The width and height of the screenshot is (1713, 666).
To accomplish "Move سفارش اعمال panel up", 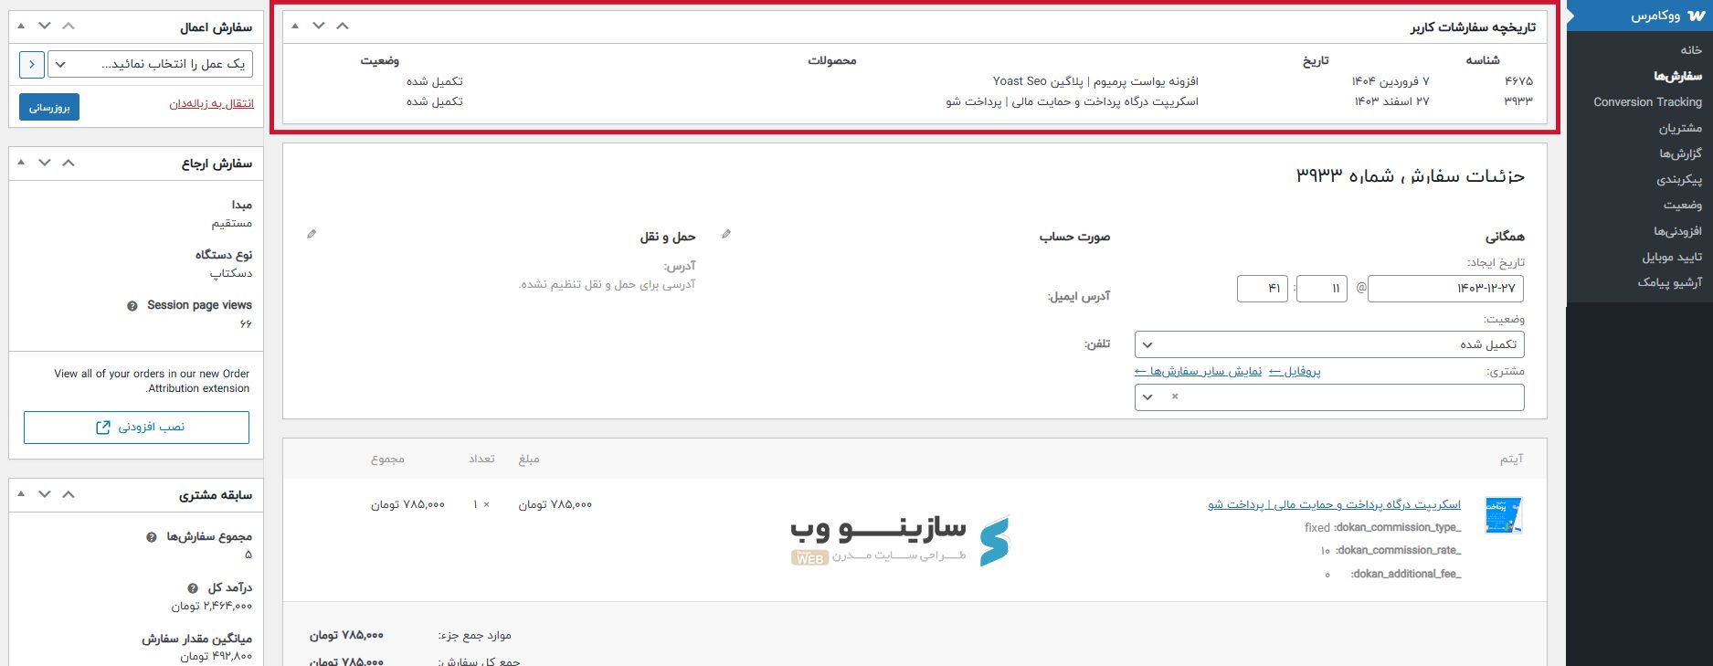I will [69, 26].
